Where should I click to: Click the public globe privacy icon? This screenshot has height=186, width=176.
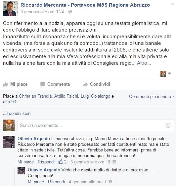(70, 12)
